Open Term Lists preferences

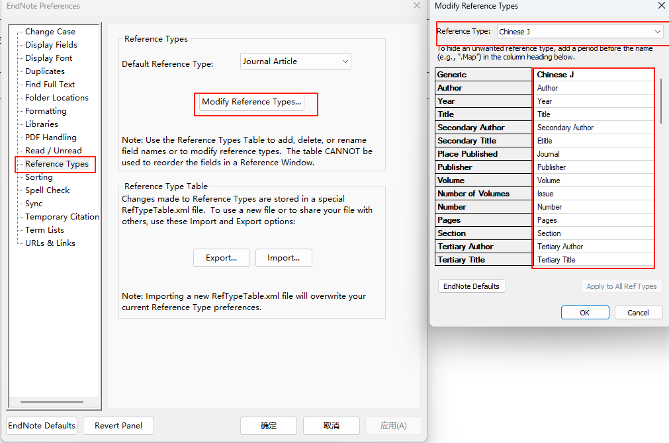[x=44, y=230]
